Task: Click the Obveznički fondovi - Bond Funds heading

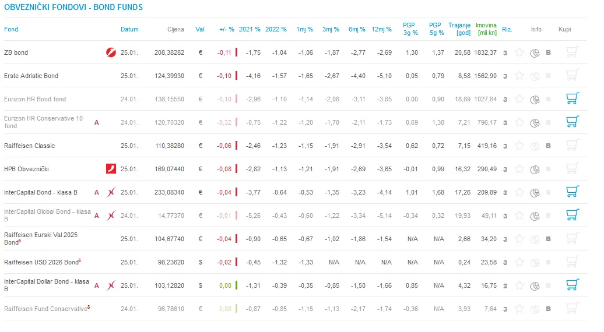Action: (x=73, y=8)
